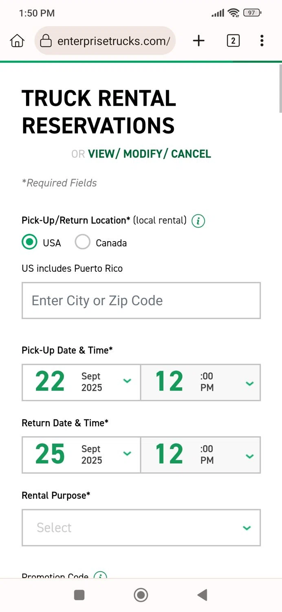The image size is (282, 612).
Task: Tap the Promotion Code info icon
Action: 100,576
